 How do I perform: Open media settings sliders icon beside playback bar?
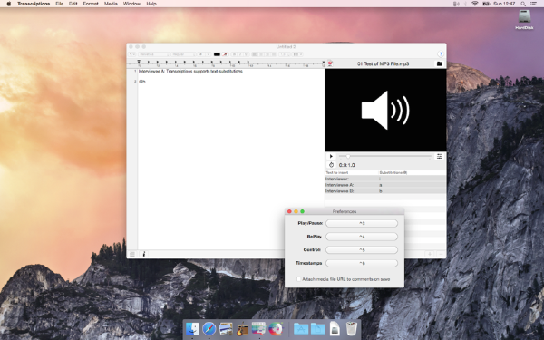(439, 157)
